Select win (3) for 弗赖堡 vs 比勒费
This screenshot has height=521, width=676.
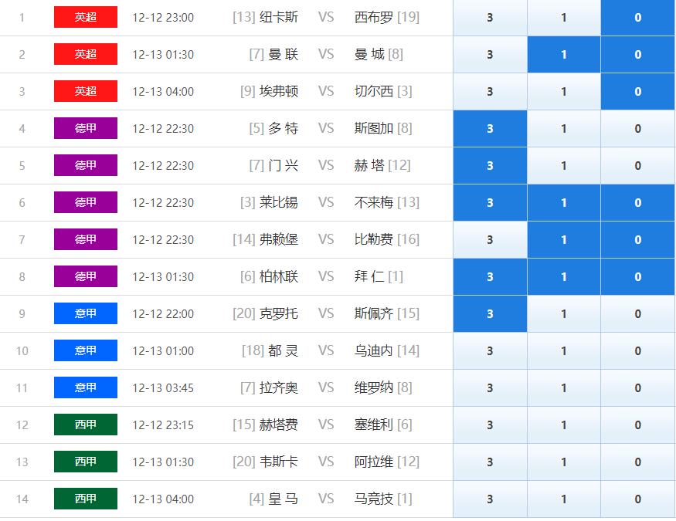tap(490, 240)
